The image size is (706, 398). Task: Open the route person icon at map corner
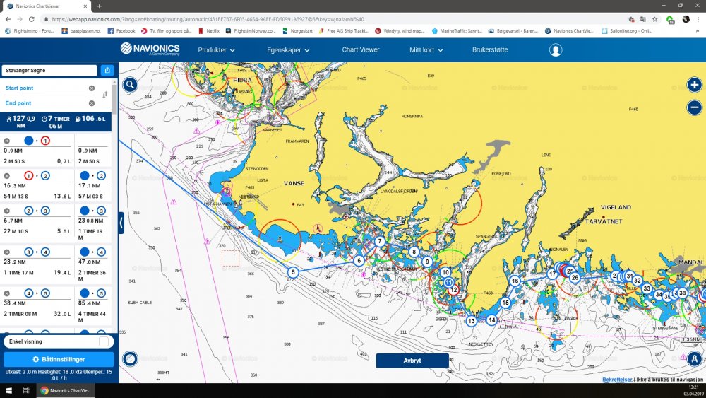(x=694, y=359)
